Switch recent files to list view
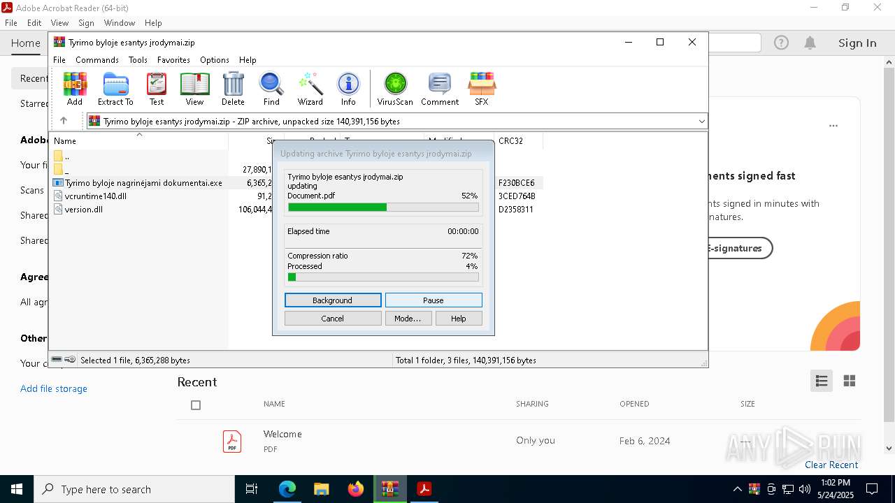Screen dimensions: 895x503 coord(822,381)
